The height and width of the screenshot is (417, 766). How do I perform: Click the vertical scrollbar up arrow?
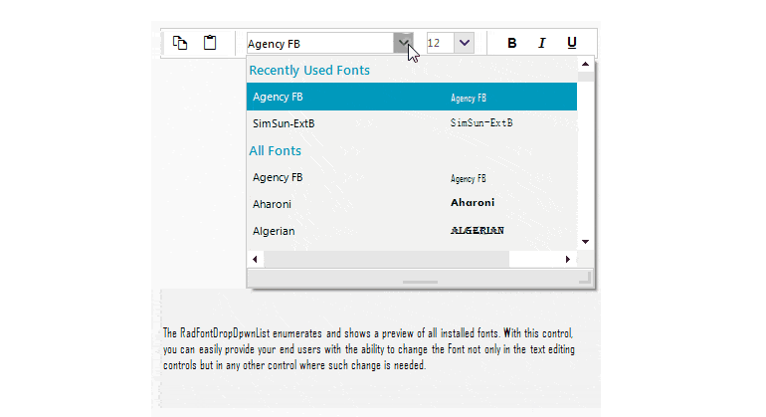coord(585,64)
